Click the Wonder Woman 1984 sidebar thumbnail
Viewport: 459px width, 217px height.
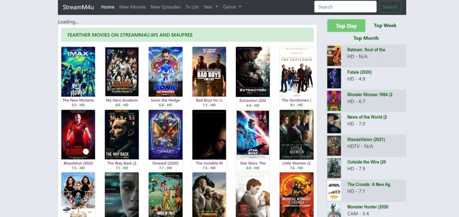pyautogui.click(x=334, y=101)
